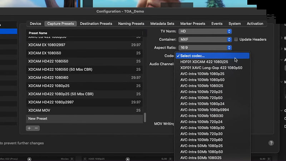Choose AVC-Intra 50Mb 1080p25 codec option
286x161 pixels.
coord(201,146)
